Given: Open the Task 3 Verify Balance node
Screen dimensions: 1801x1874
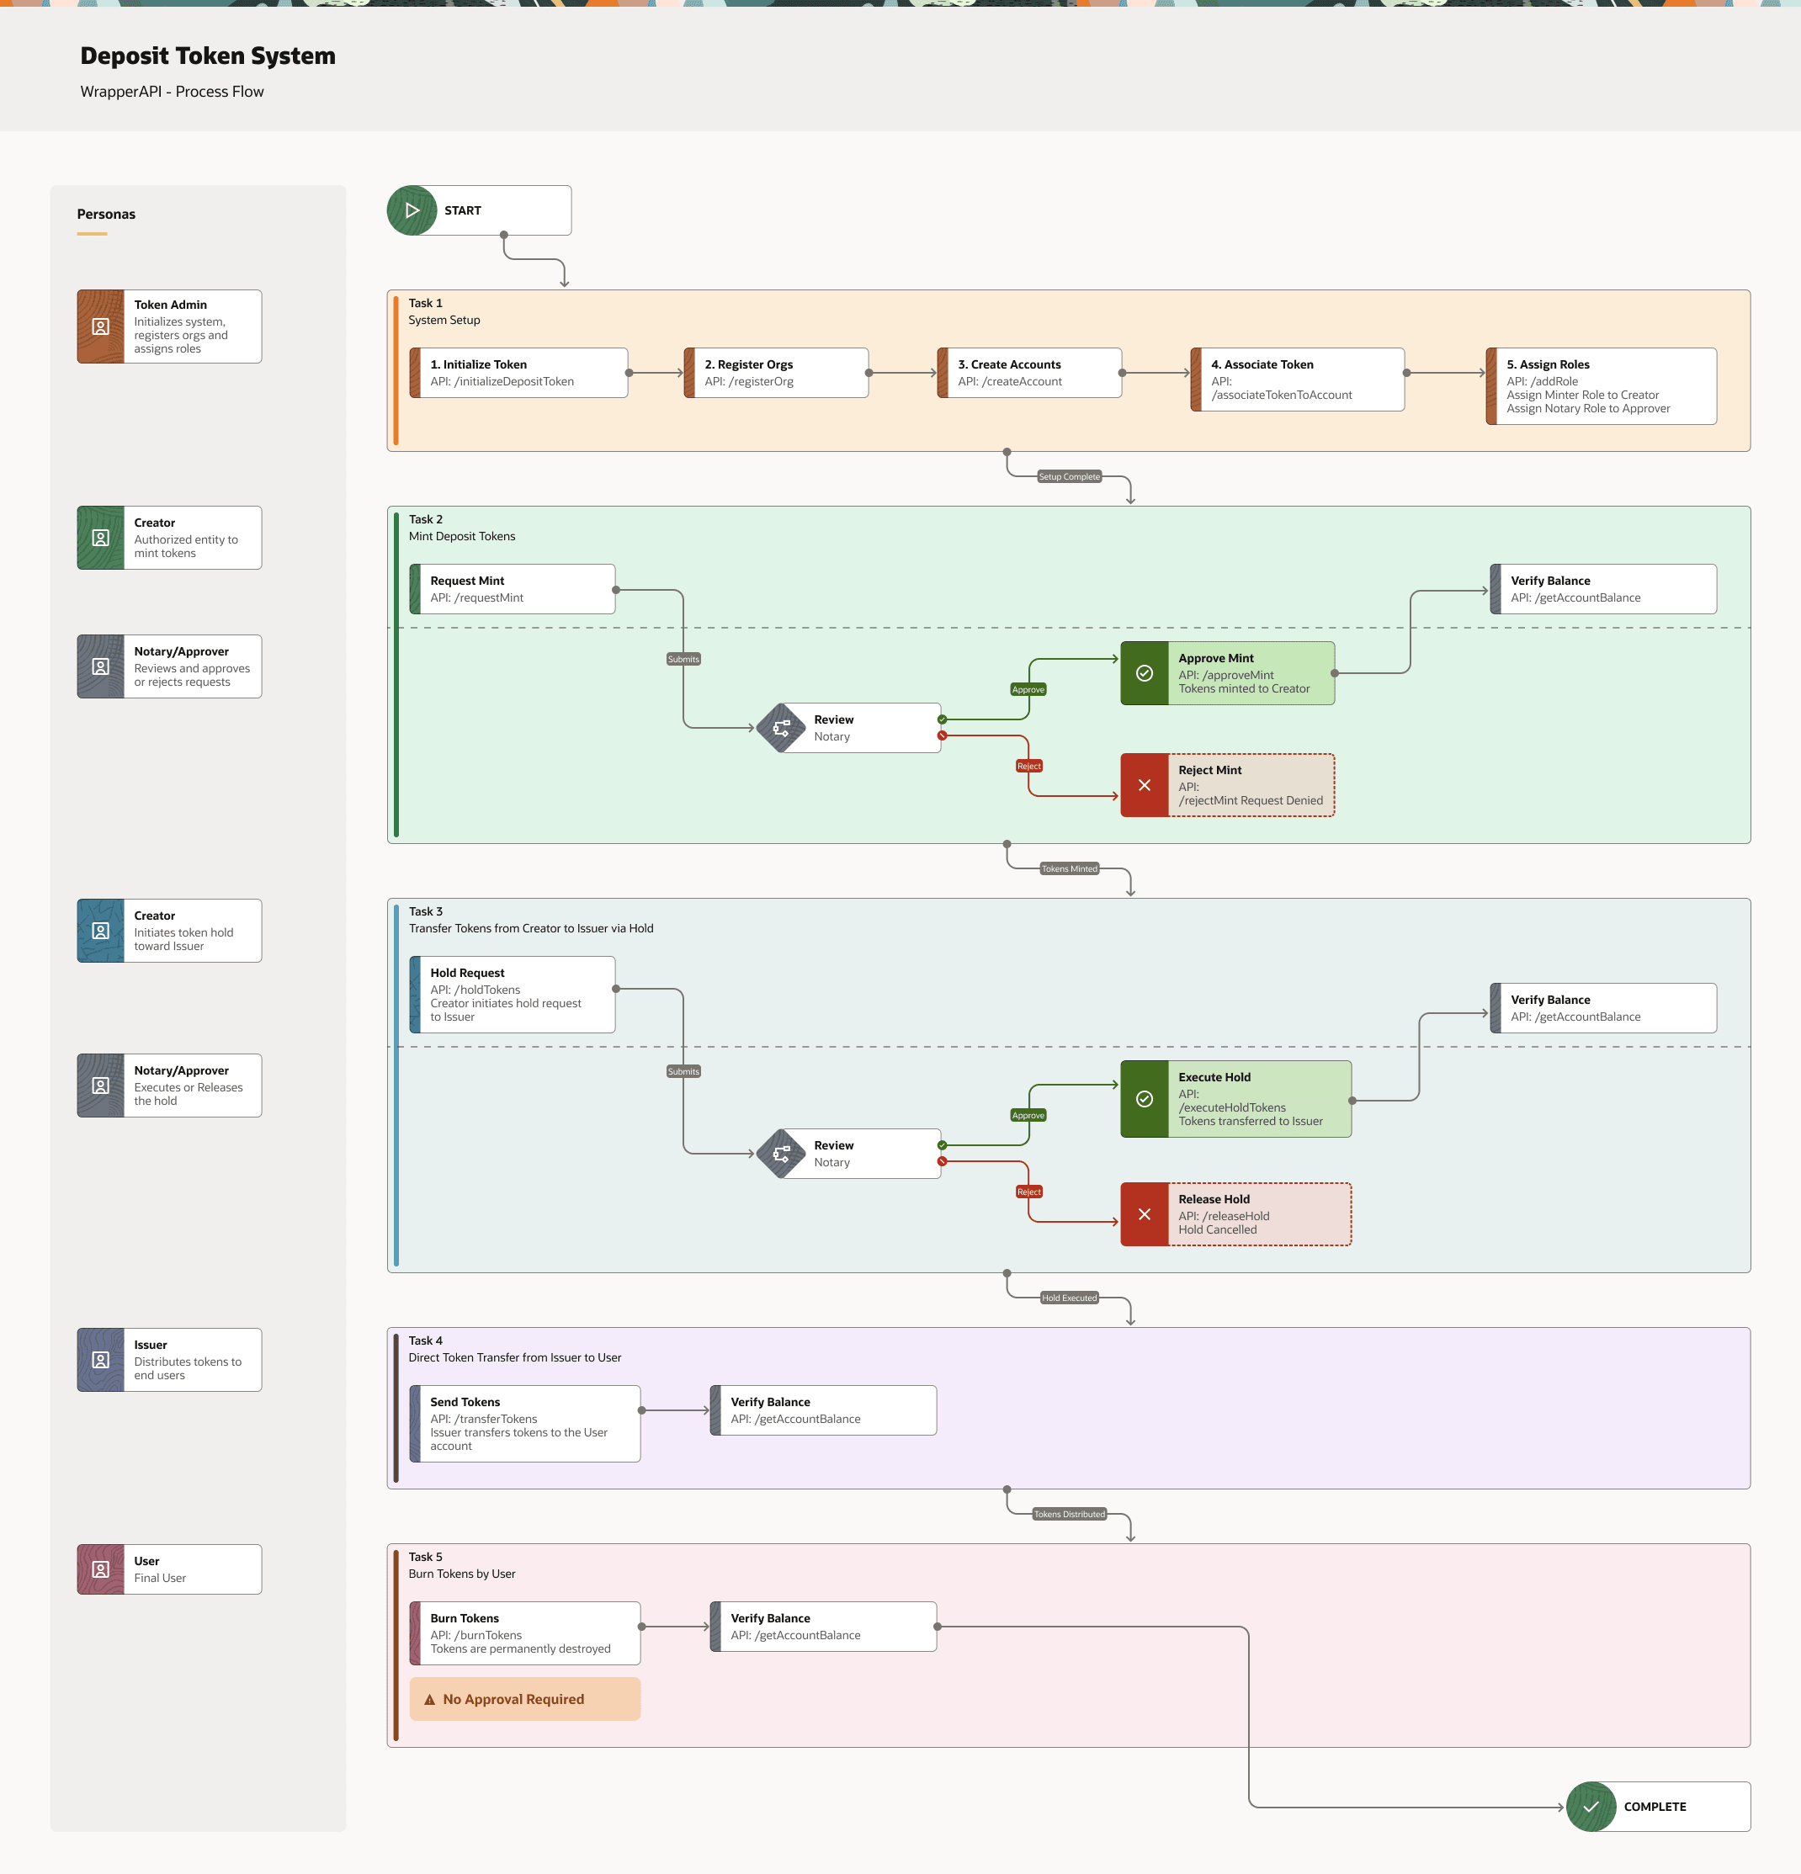Looking at the screenshot, I should [x=1603, y=1008].
